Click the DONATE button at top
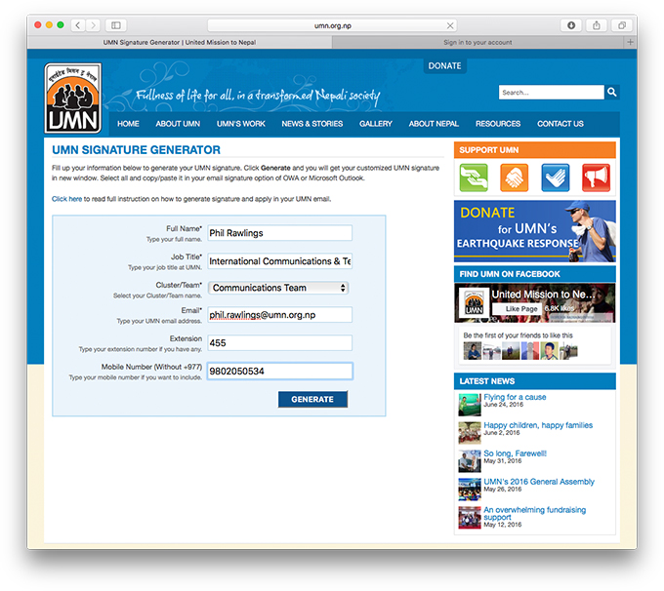Screen dimensions: 664x591 444,66
